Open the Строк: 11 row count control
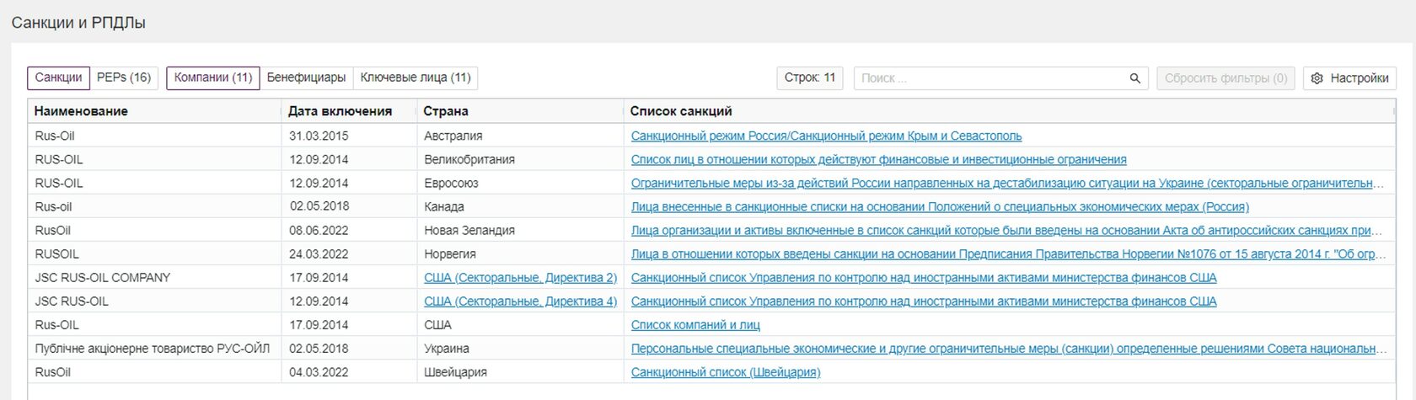The height and width of the screenshot is (400, 1416). (809, 77)
